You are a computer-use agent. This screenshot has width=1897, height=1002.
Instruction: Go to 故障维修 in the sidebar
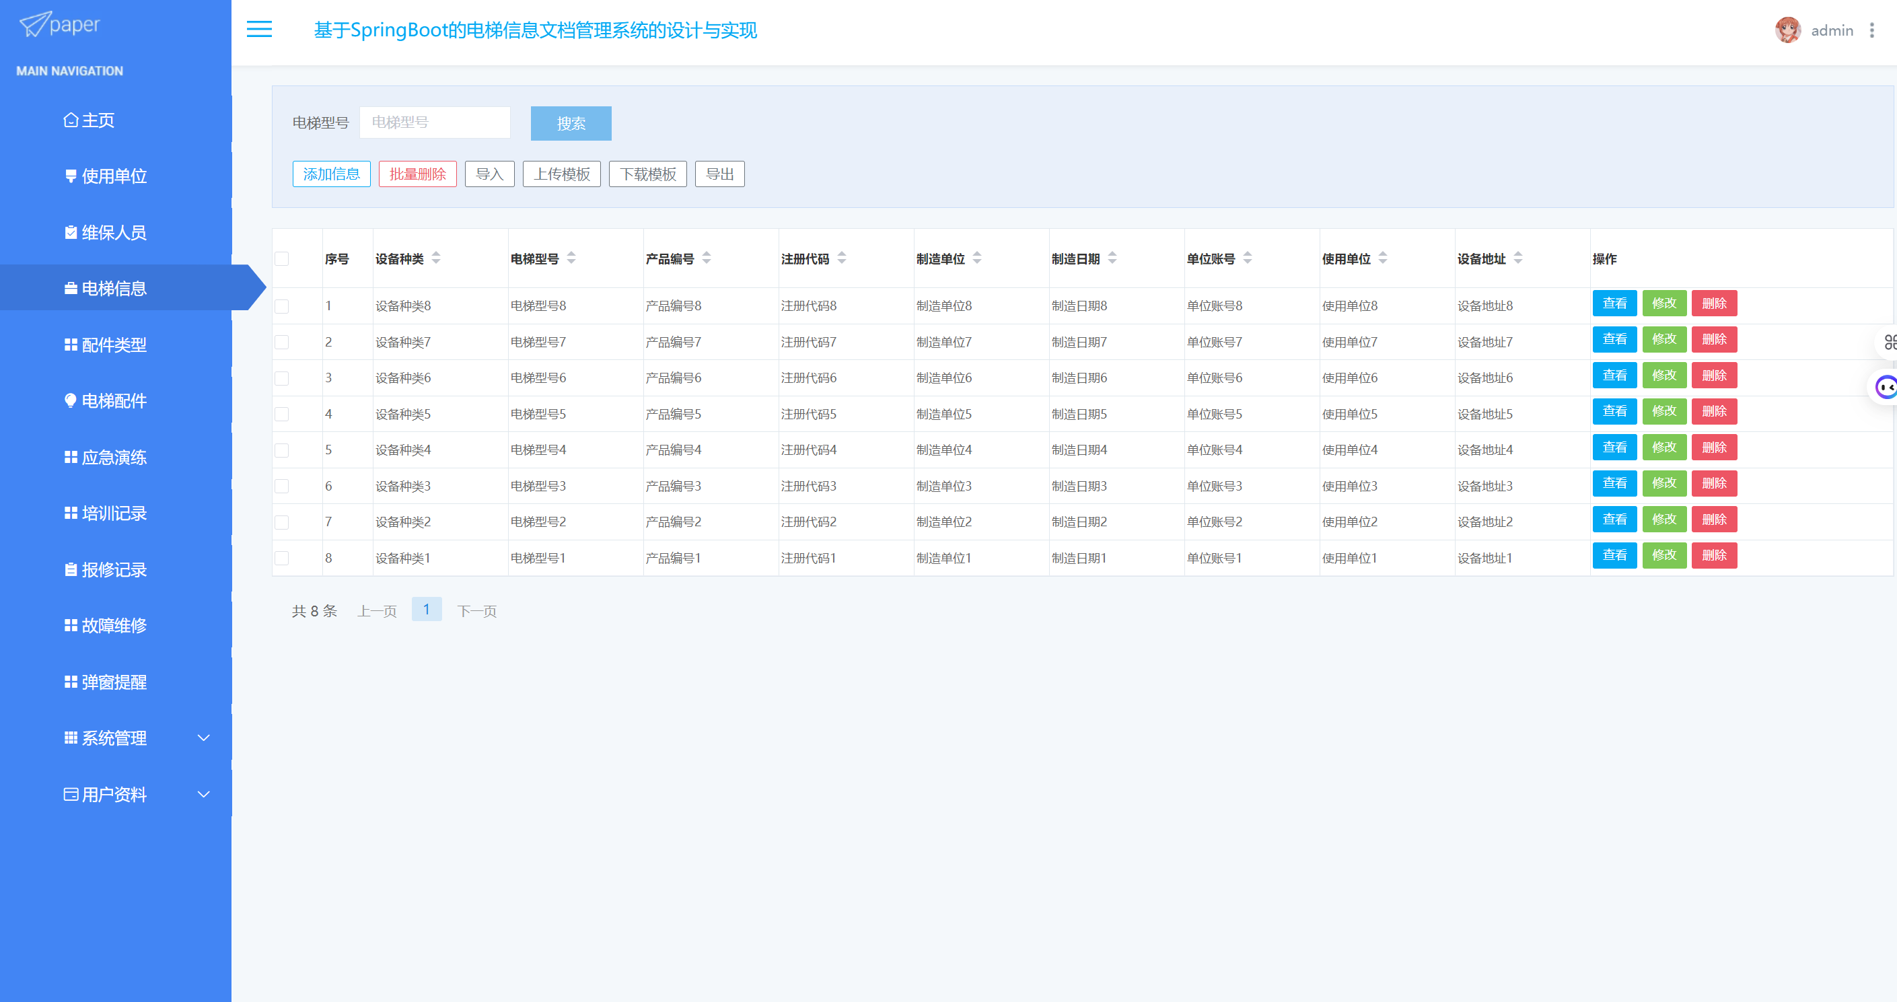pos(114,626)
